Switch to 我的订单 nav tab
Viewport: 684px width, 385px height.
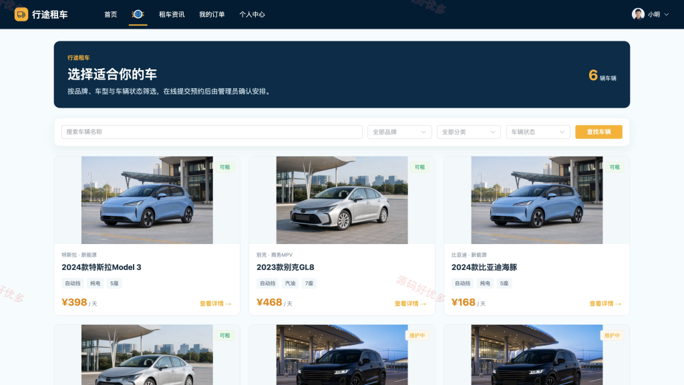click(x=212, y=15)
